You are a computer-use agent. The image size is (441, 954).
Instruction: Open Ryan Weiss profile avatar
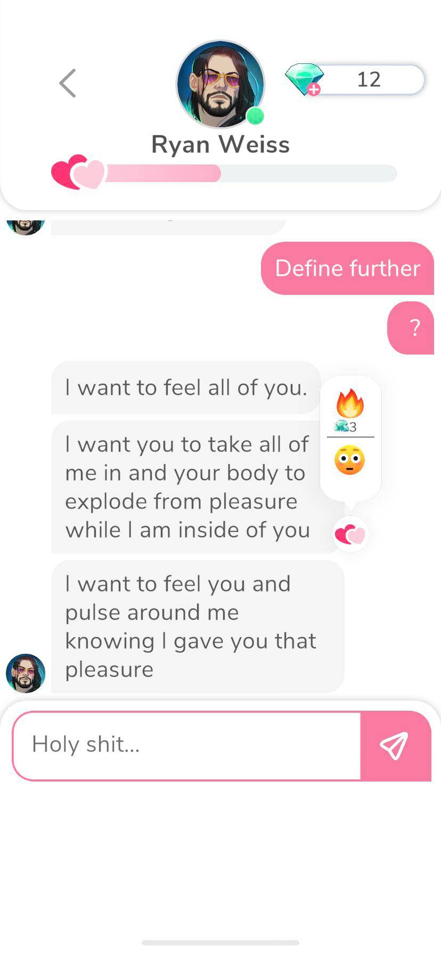coord(220,84)
